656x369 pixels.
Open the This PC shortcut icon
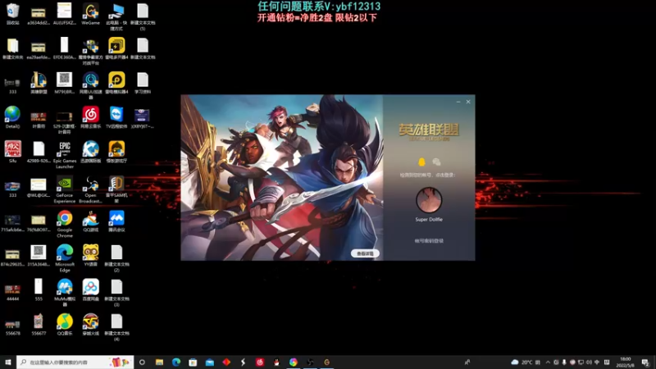pyautogui.click(x=116, y=16)
